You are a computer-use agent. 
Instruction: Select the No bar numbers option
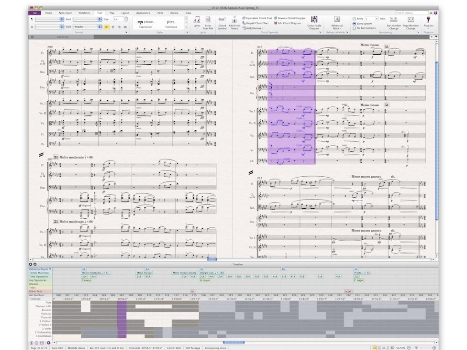pyautogui.click(x=354, y=28)
